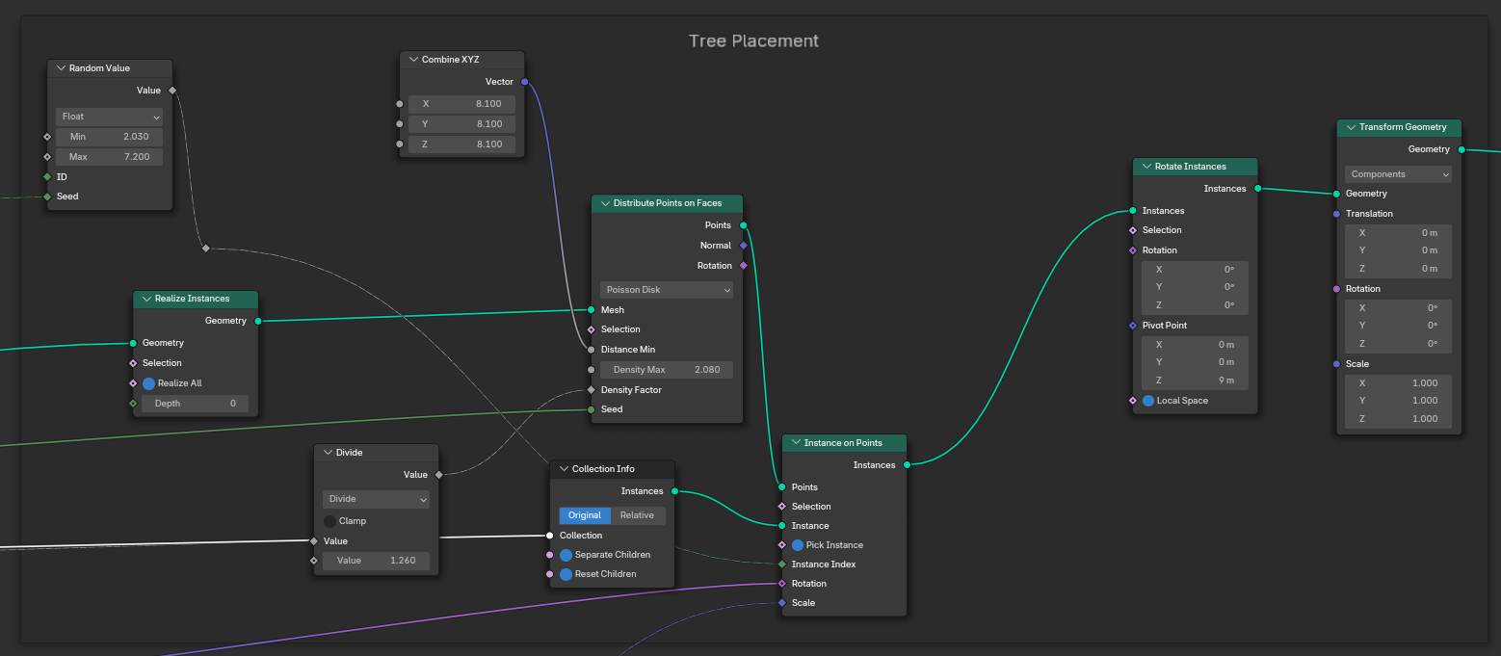This screenshot has height=656, width=1501.
Task: Toggle Clamp in the Divide node
Action: click(329, 521)
